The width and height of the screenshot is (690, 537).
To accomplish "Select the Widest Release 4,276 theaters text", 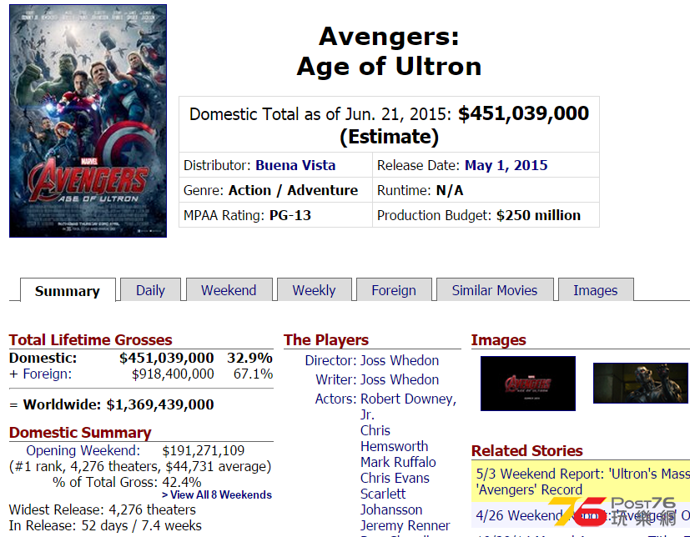I will click(x=103, y=509).
